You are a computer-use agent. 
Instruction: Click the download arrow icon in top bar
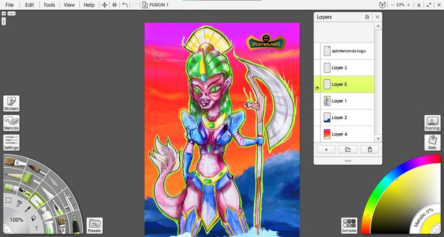(x=419, y=5)
